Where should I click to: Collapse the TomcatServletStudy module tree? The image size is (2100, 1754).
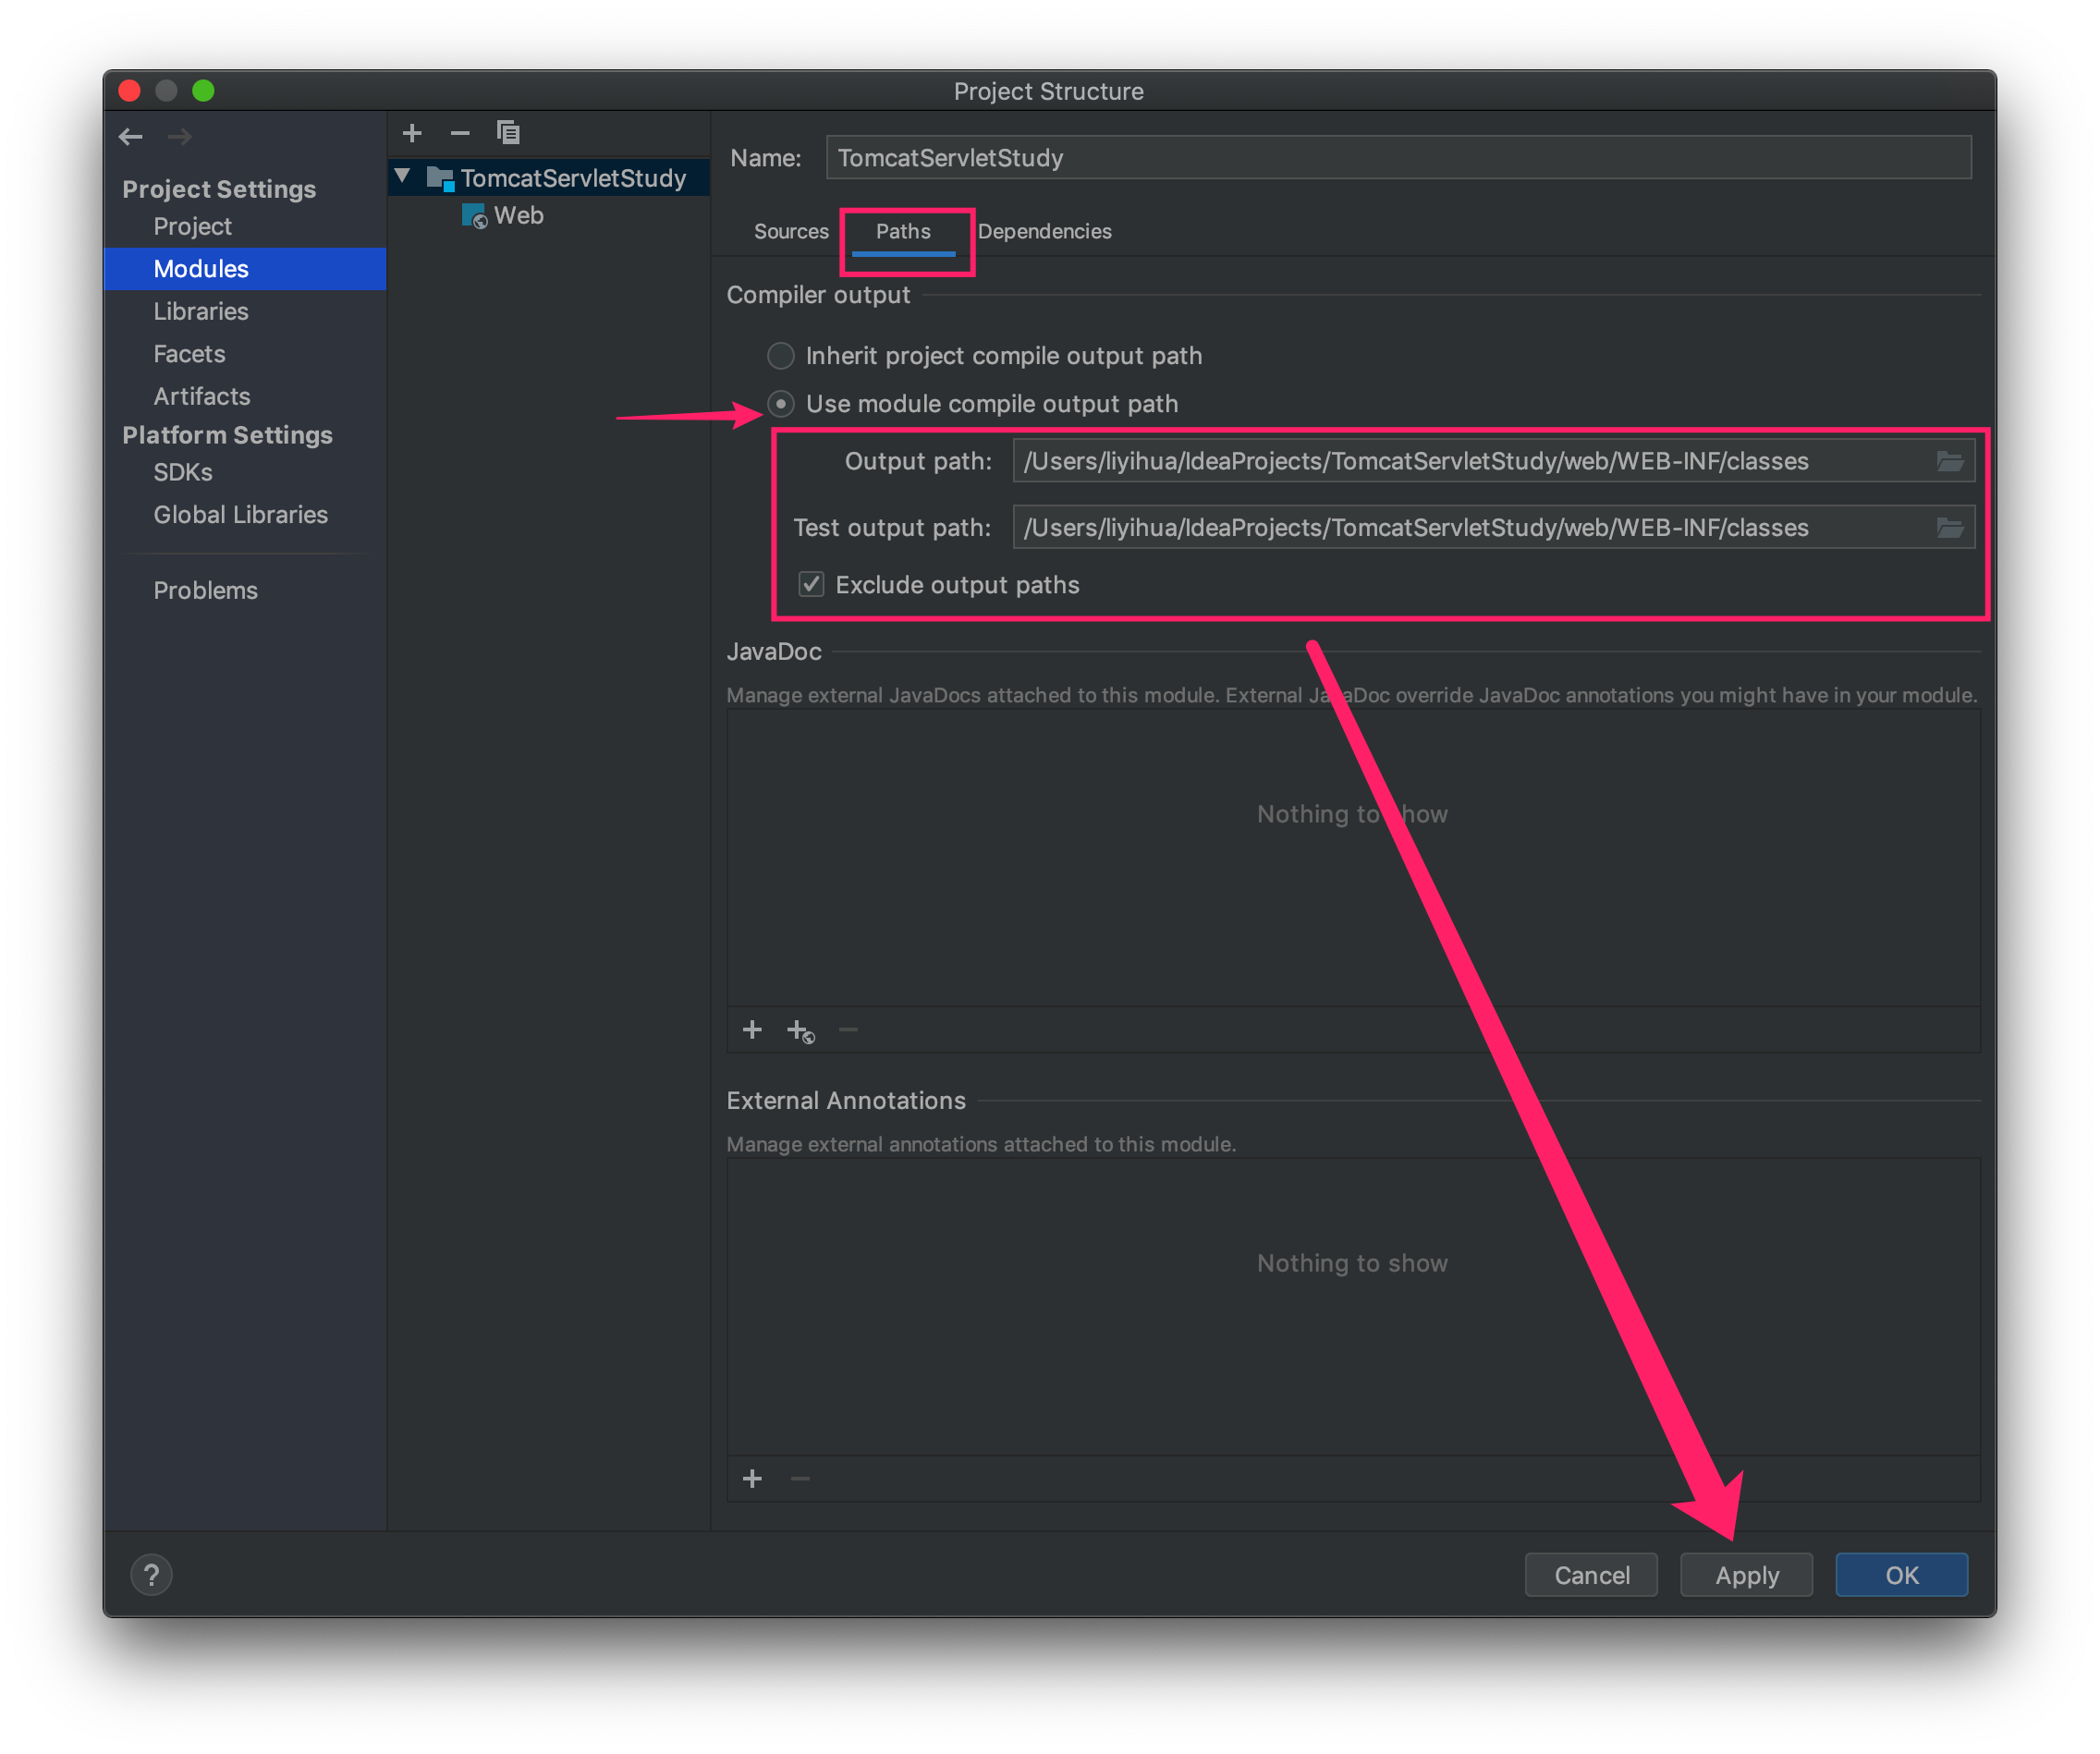(x=403, y=177)
